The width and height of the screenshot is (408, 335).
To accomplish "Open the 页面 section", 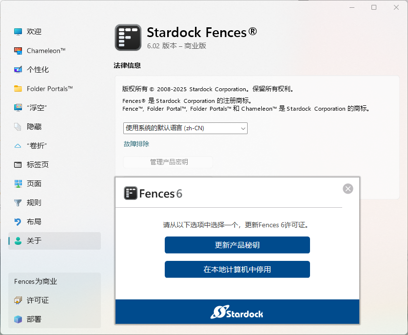I will click(x=34, y=184).
